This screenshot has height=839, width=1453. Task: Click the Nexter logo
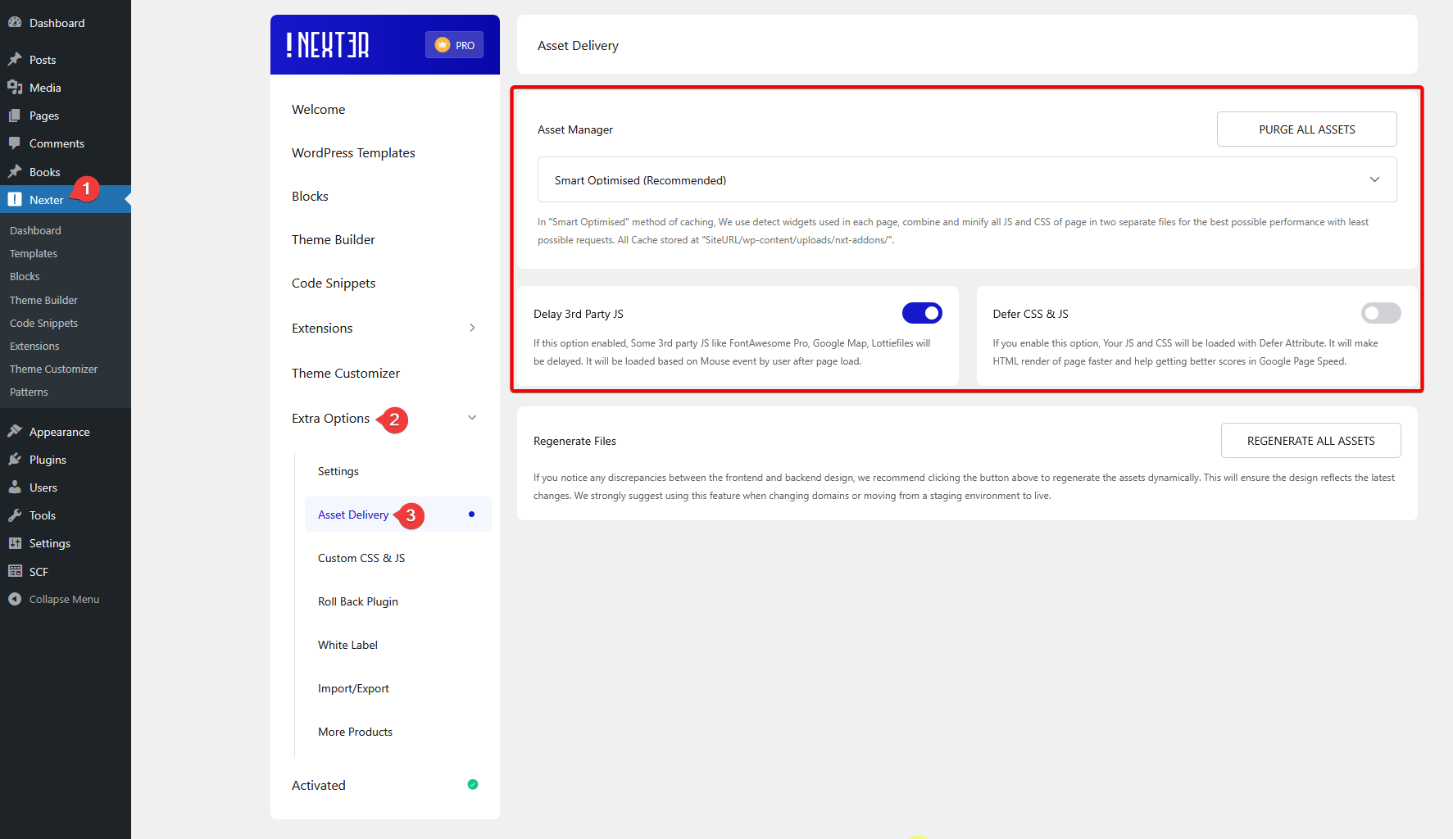pos(326,44)
